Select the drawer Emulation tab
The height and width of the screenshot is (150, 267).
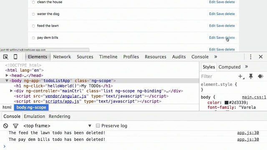[x=34, y=116]
